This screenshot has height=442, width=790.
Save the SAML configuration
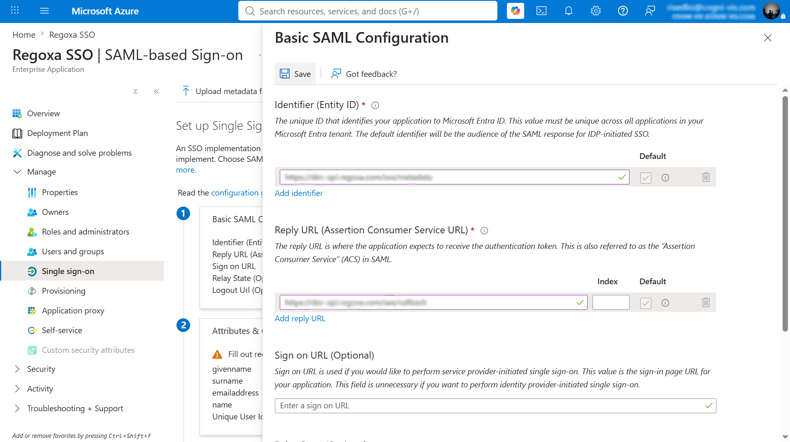pos(295,74)
